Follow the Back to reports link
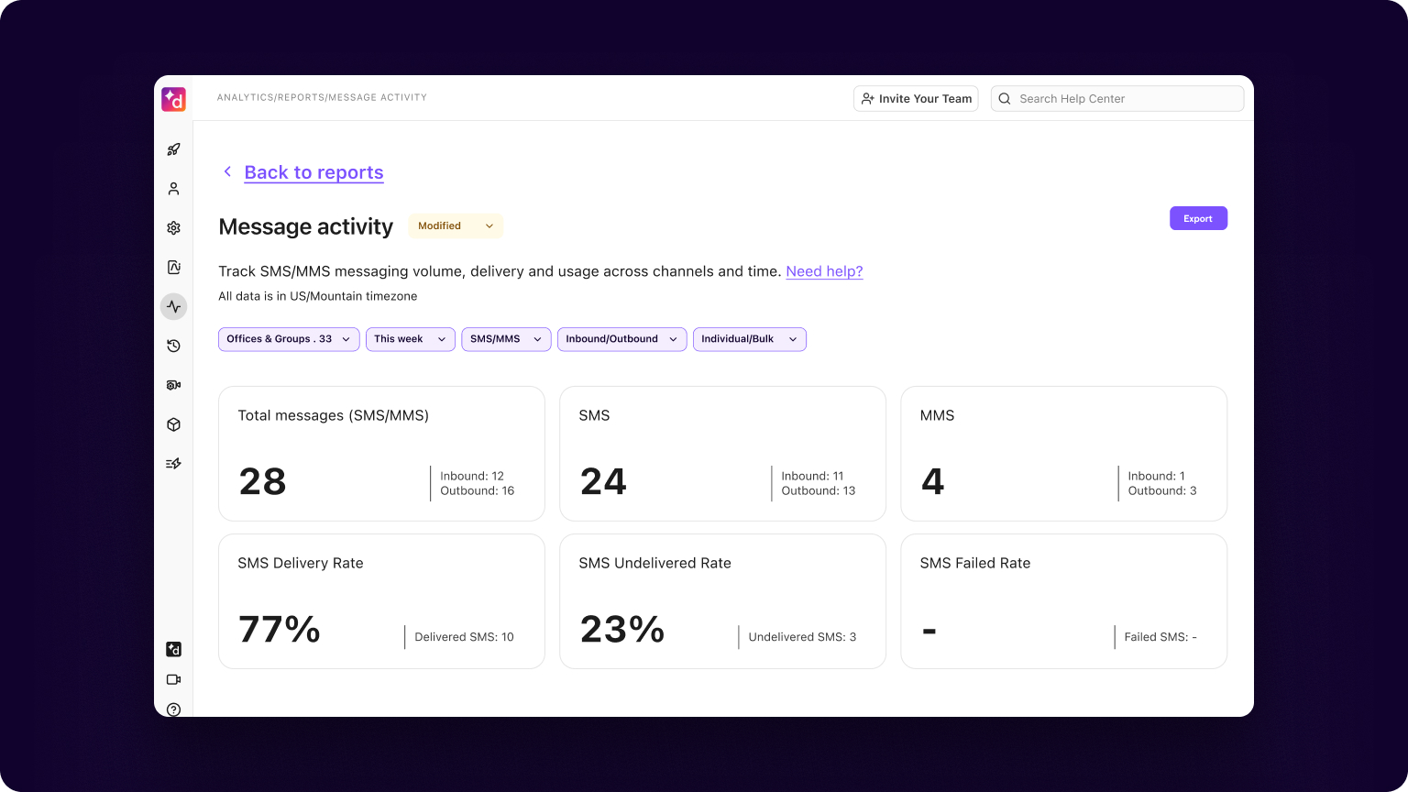Viewport: 1408px width, 792px height. 313,172
